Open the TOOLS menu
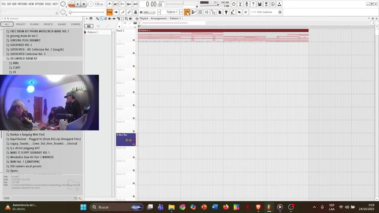 [48, 4]
